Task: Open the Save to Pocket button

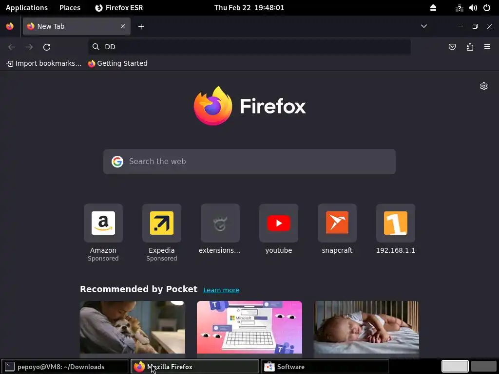Action: click(x=452, y=47)
